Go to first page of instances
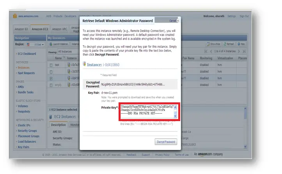This screenshot has height=174, width=282. pos(206,51)
